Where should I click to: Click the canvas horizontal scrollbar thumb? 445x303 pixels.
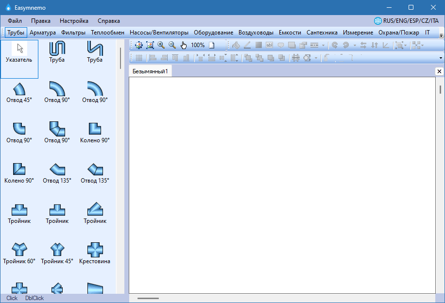tap(148, 298)
